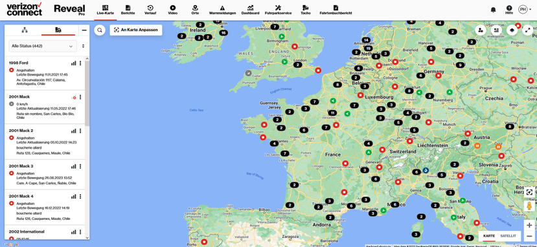Open the Alle Status (442) dropdown
This screenshot has height=247, width=537.
point(43,46)
